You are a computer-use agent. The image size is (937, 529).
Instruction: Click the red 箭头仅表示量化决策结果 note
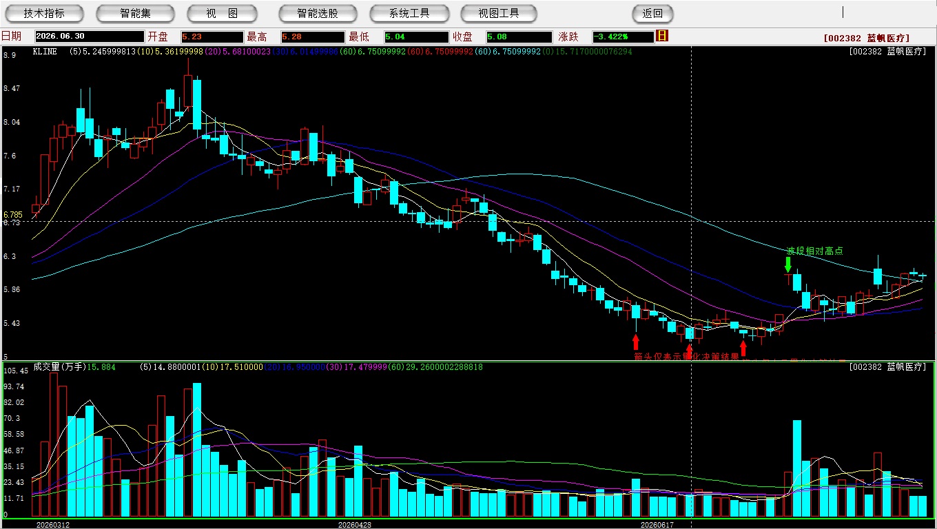(x=687, y=357)
